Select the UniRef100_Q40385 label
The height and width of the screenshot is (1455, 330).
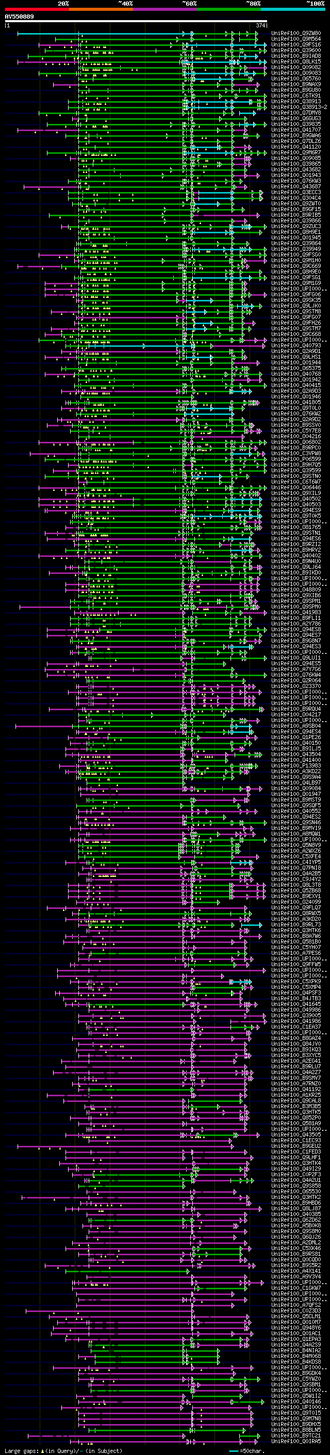point(296,1214)
